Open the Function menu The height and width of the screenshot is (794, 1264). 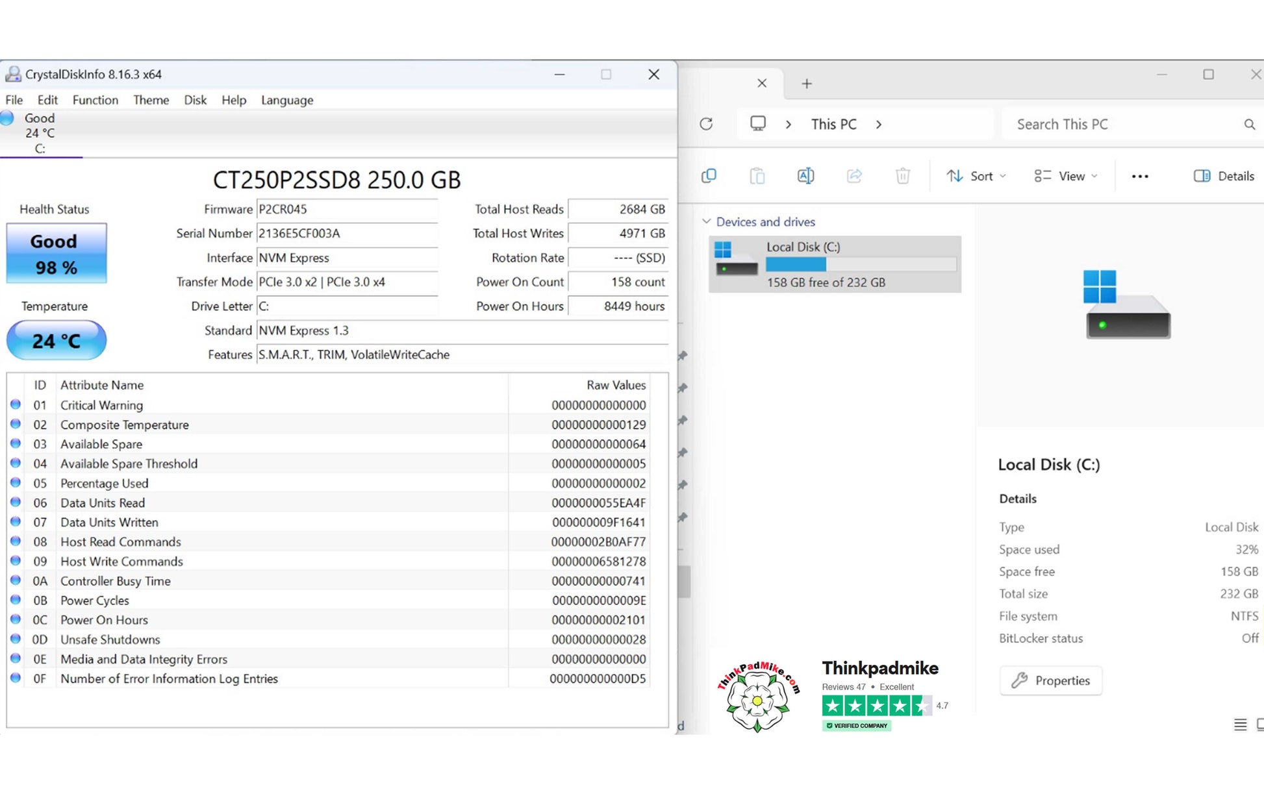click(x=95, y=100)
